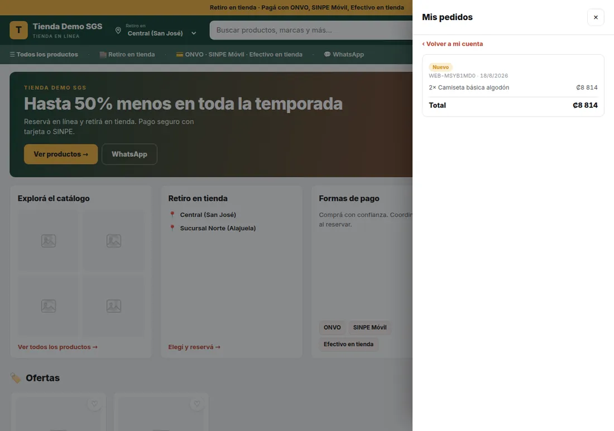Close the Mis pedidos panel
This screenshot has width=614, height=431.
coord(596,17)
